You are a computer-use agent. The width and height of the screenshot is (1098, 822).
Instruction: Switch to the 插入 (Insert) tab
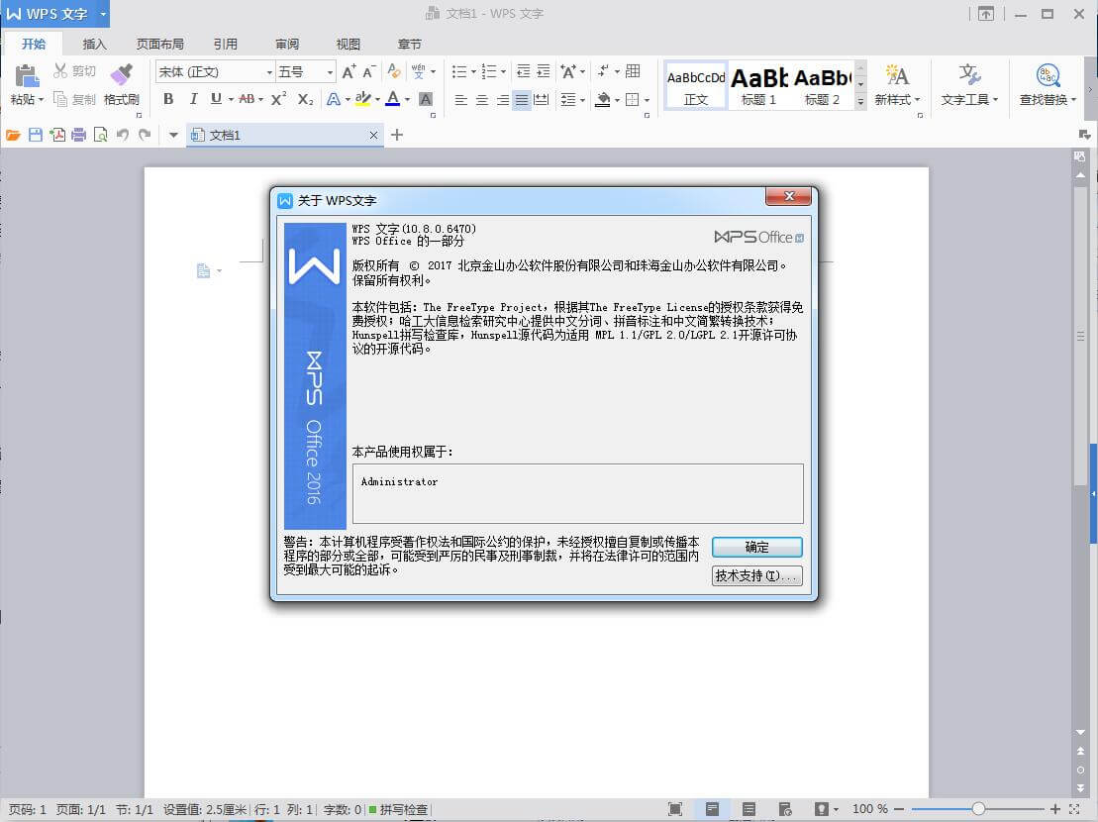94,45
